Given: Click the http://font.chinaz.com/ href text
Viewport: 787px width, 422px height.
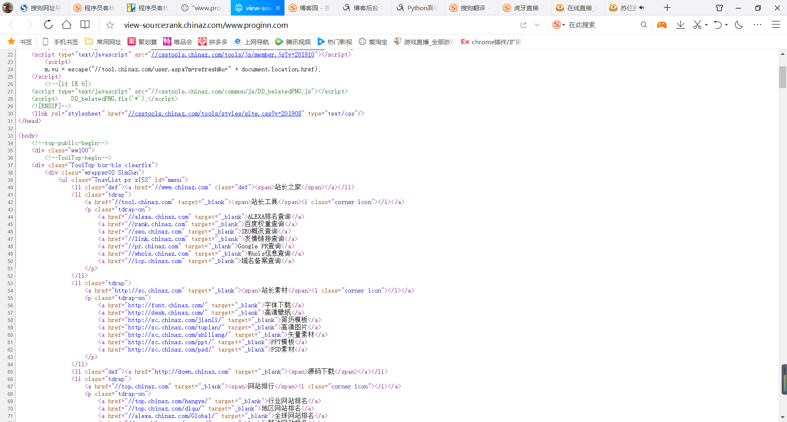Looking at the screenshot, I should point(166,305).
